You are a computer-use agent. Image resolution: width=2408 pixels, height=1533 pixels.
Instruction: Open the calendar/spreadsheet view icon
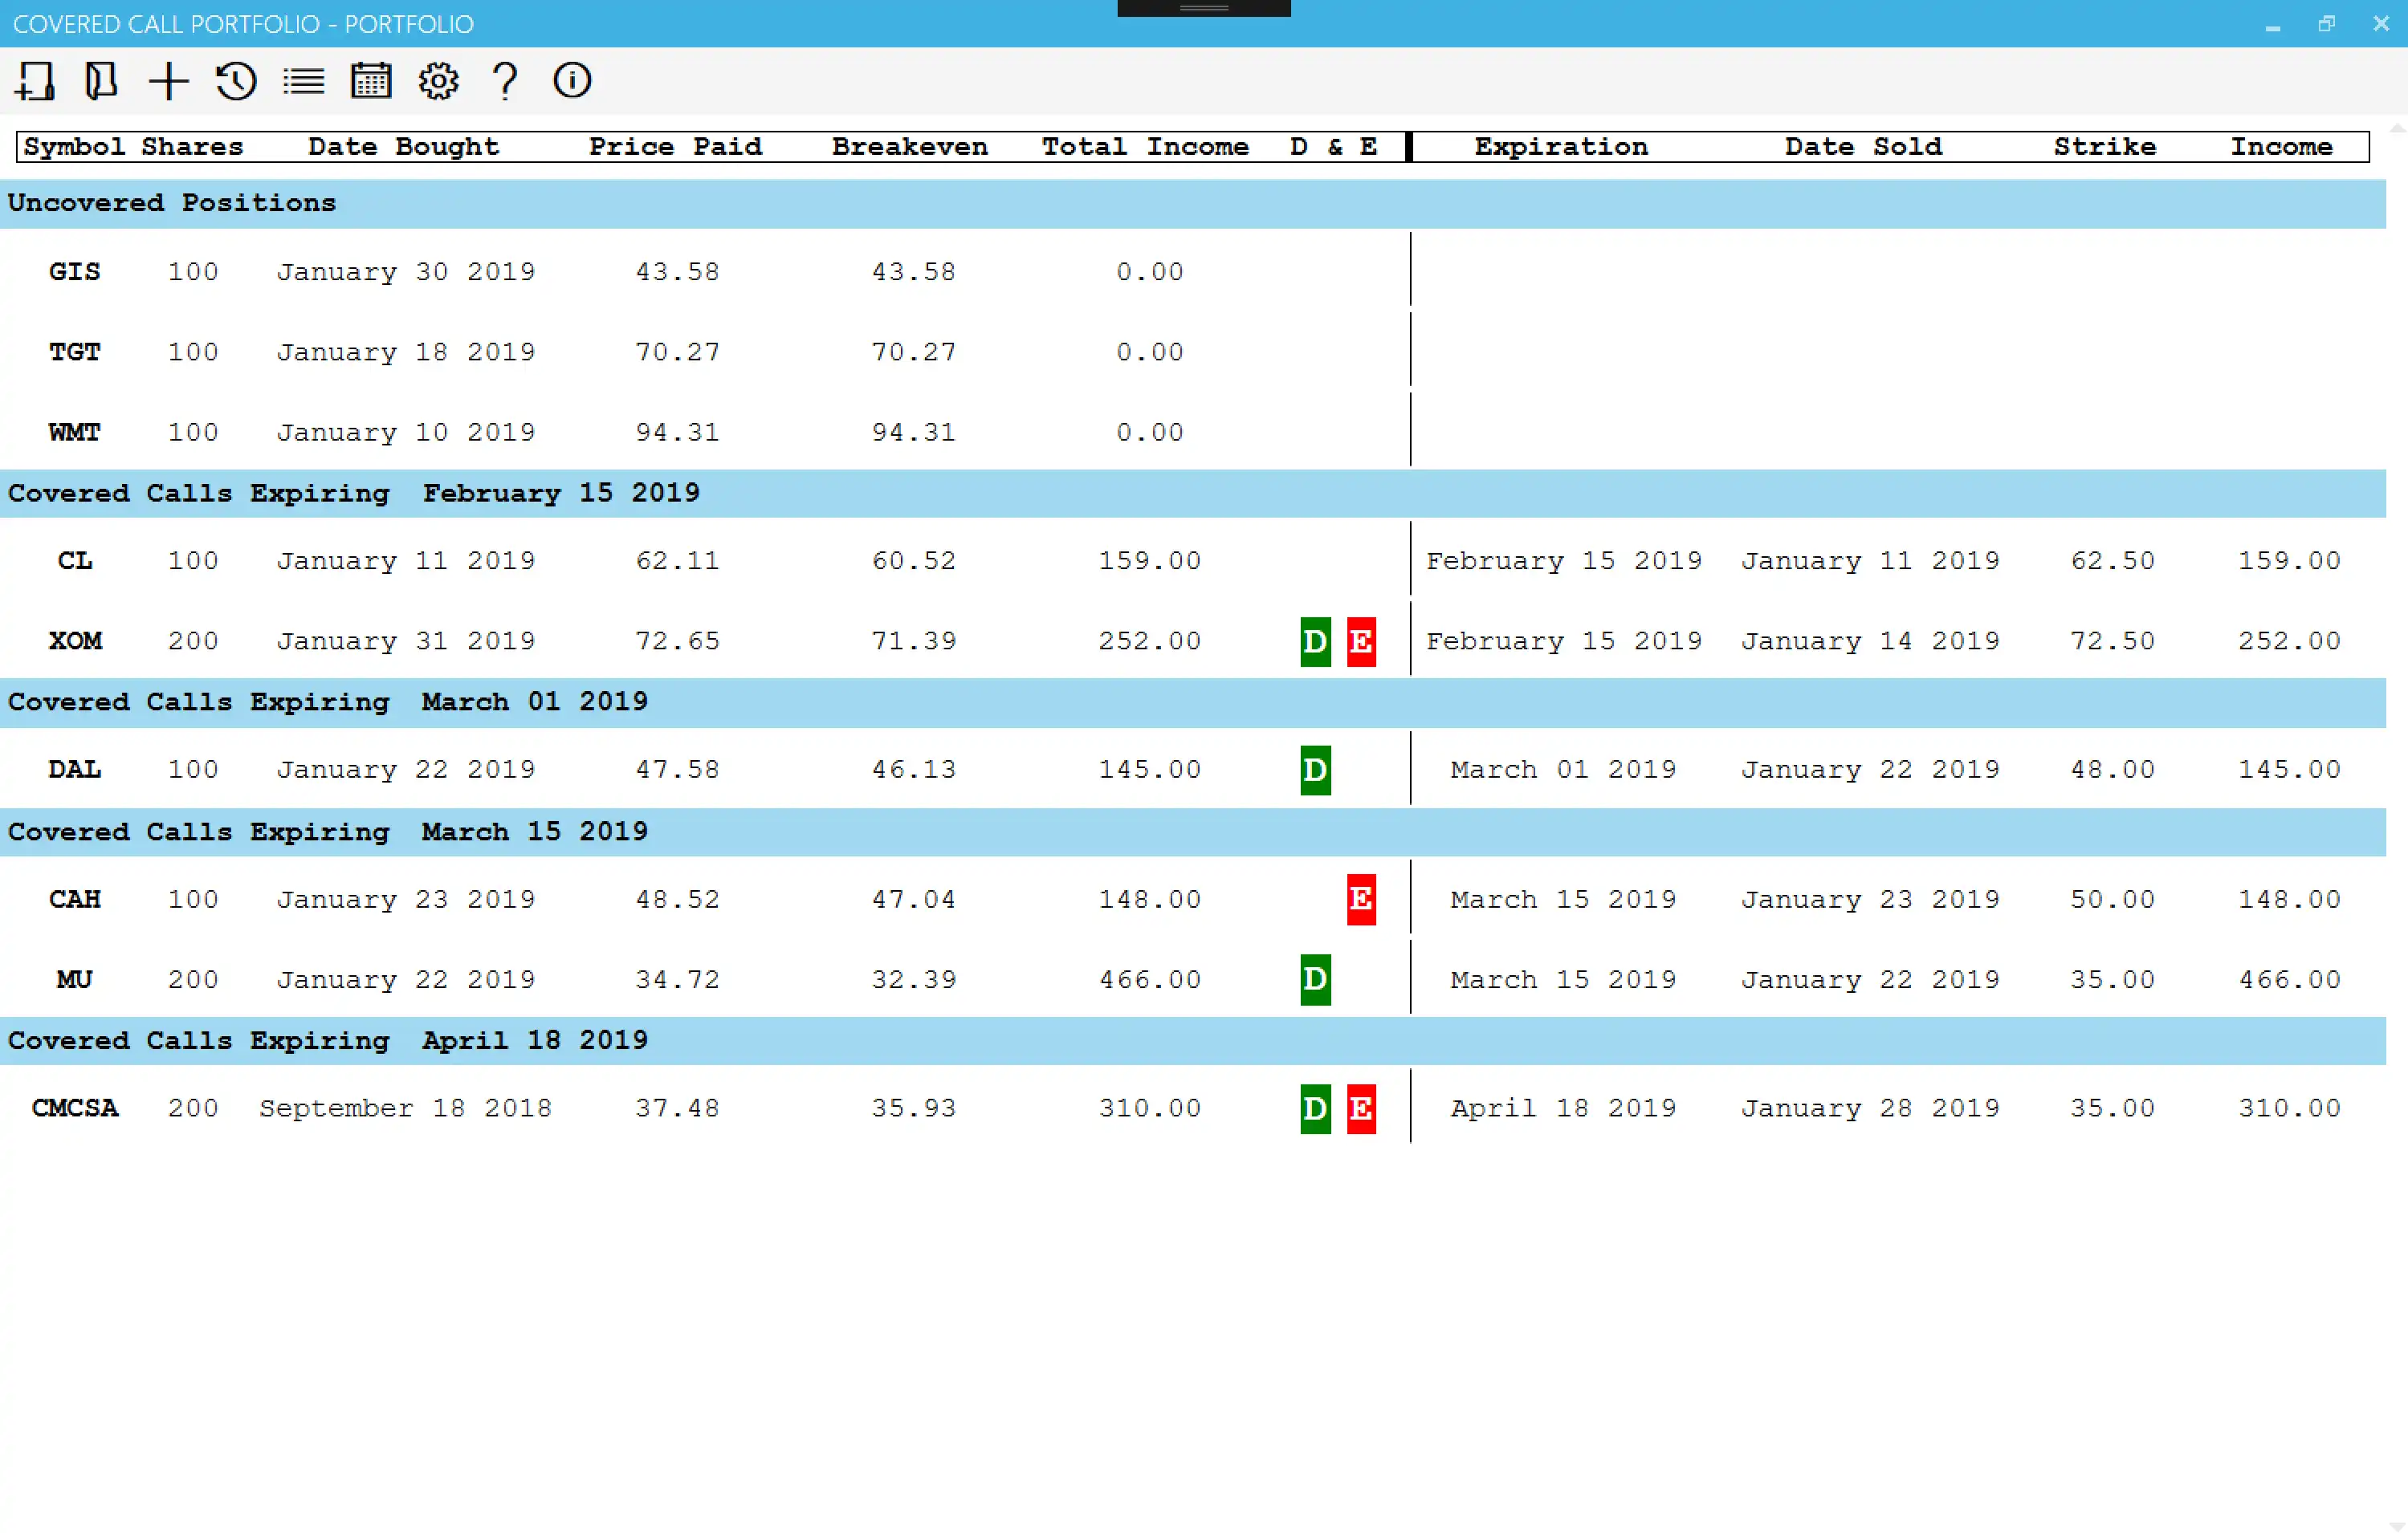pos(370,81)
